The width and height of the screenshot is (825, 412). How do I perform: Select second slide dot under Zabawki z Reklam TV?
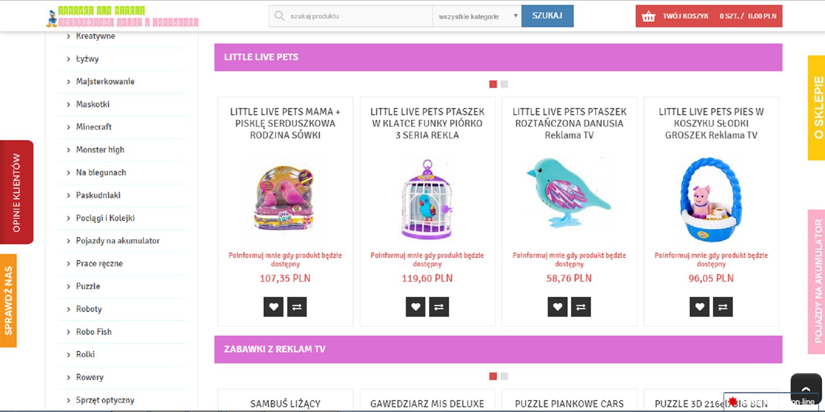[x=504, y=376]
